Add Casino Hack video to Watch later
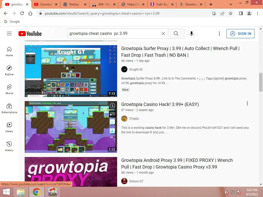Viewport: 263px width, 197px height. (x=112, y=106)
